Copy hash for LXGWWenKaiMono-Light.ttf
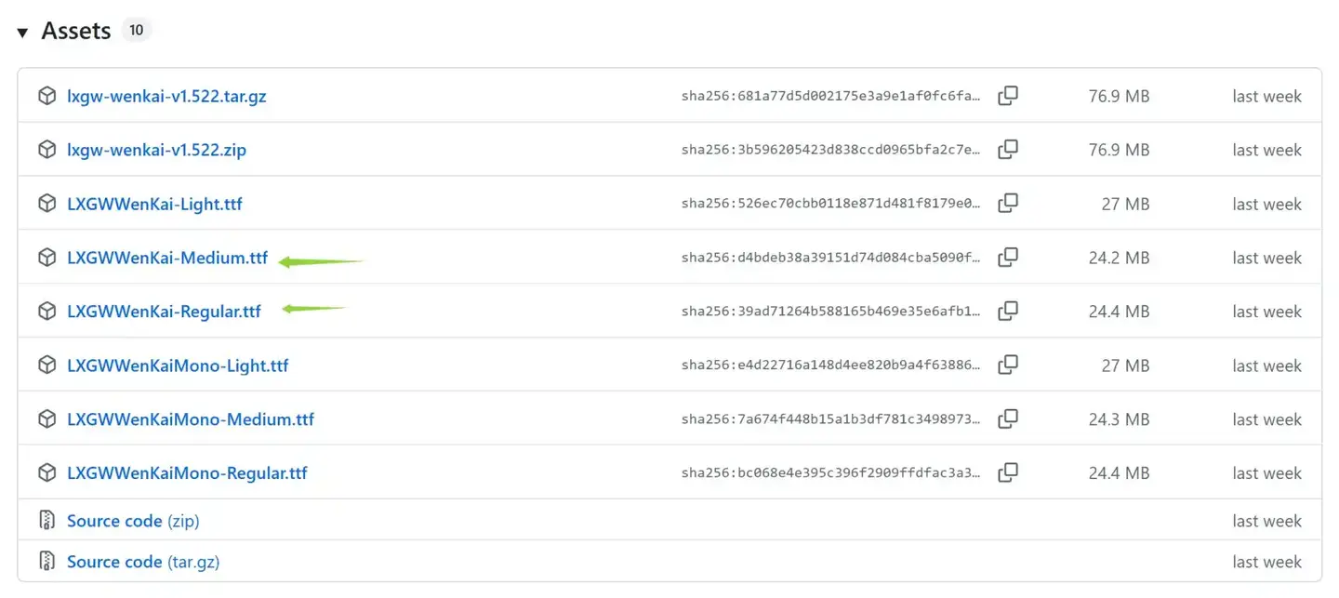This screenshot has height=598, width=1339. point(1008,365)
